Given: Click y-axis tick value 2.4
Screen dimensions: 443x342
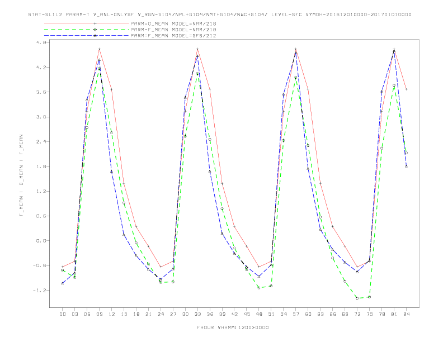Looking at the screenshot, I should [x=41, y=141].
